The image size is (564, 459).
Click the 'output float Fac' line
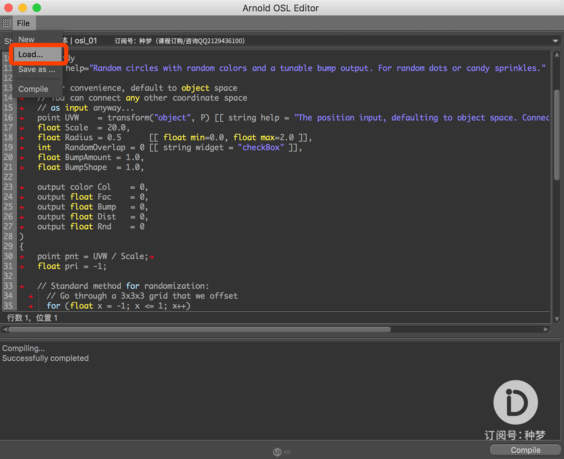[x=93, y=197]
